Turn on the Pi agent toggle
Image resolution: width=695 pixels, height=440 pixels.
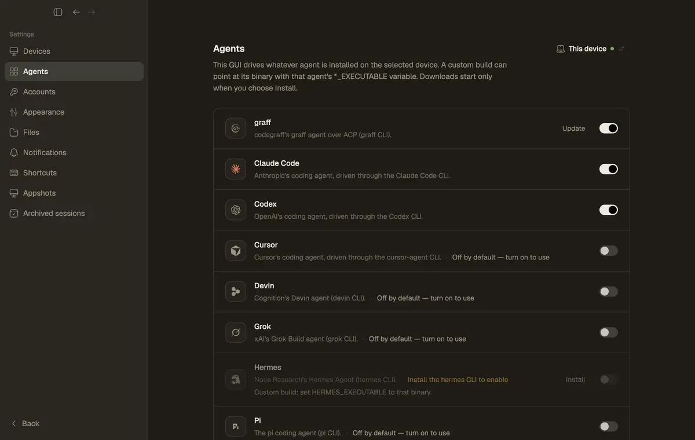click(x=609, y=427)
